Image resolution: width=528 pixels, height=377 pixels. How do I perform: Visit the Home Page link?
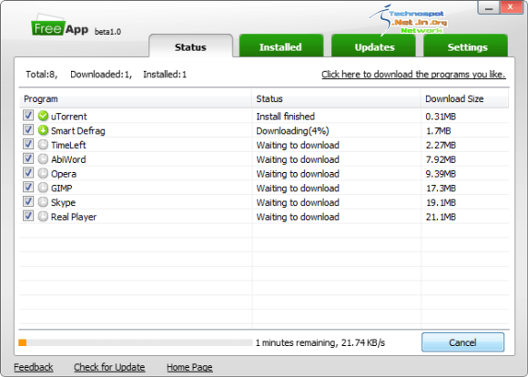click(189, 367)
